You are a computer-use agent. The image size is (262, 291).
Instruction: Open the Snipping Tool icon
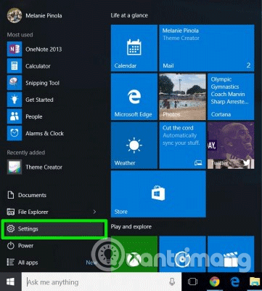pyautogui.click(x=15, y=83)
